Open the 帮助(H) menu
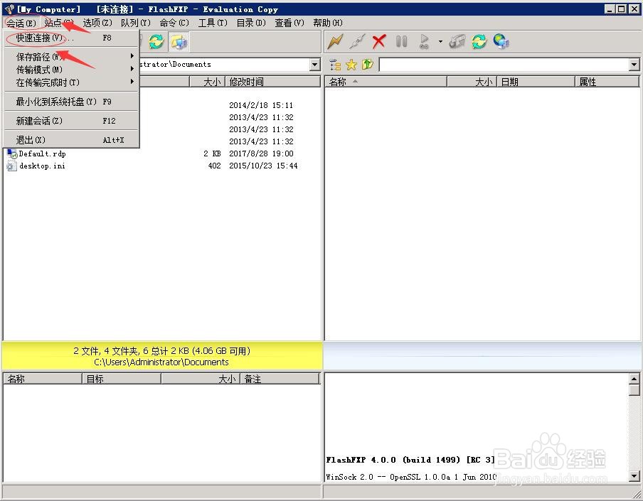 point(328,23)
